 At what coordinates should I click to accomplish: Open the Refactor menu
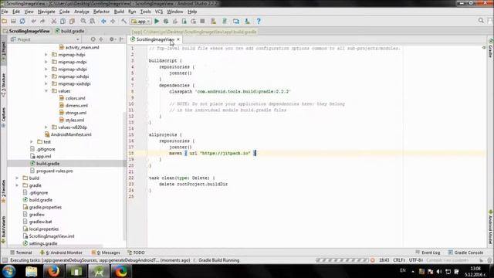pyautogui.click(x=101, y=12)
